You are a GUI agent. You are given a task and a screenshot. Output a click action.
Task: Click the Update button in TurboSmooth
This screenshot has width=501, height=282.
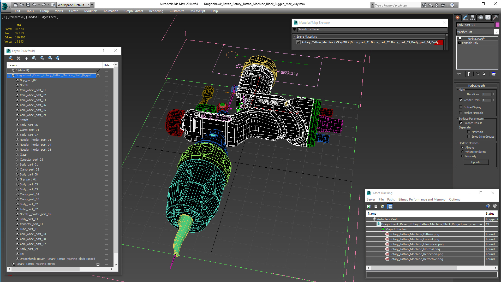click(476, 162)
